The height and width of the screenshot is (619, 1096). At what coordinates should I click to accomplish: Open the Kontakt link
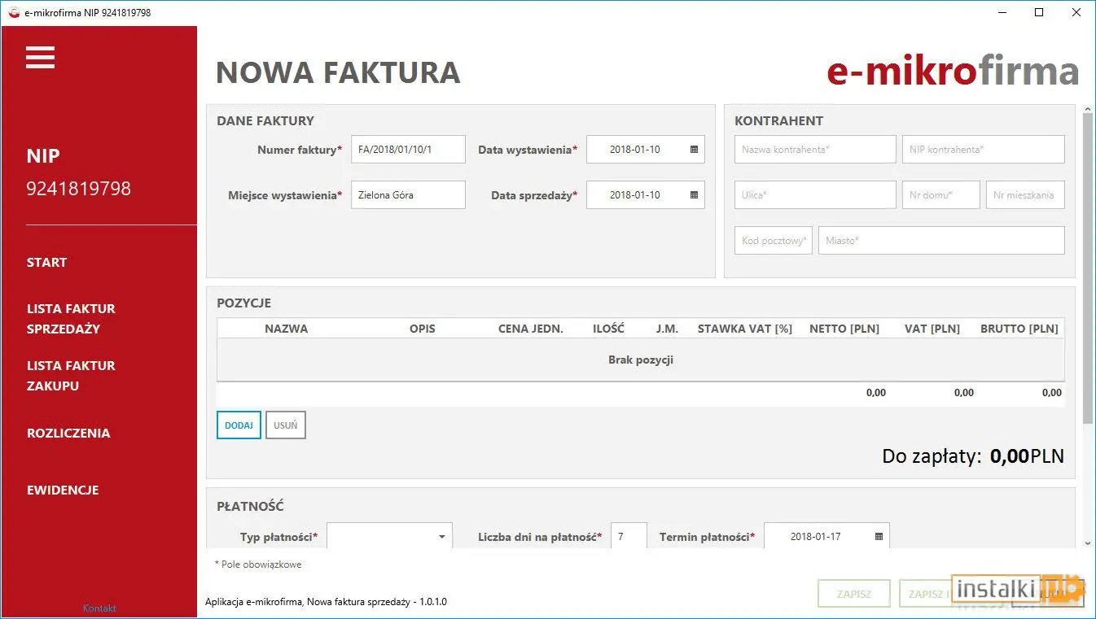coord(99,608)
